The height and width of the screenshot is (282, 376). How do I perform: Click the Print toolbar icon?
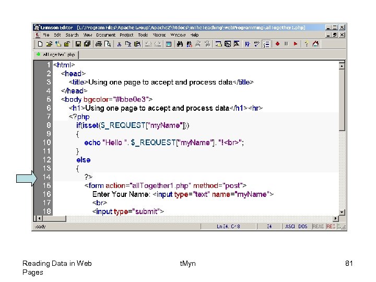click(99, 44)
